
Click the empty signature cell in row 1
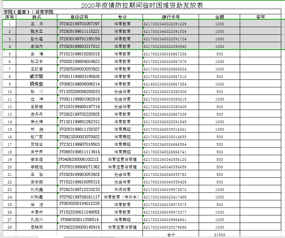click(x=260, y=24)
